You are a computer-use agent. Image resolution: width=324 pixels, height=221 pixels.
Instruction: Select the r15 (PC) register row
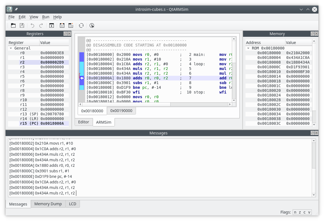39,124
